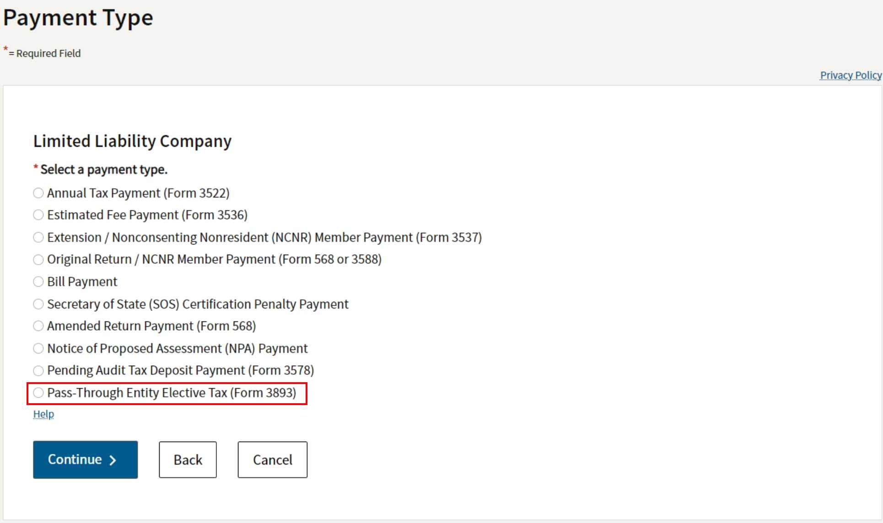Viewport: 883px width, 523px height.
Task: Select Pass-Through Entity Elective Tax (Form 3893)
Action: 38,393
